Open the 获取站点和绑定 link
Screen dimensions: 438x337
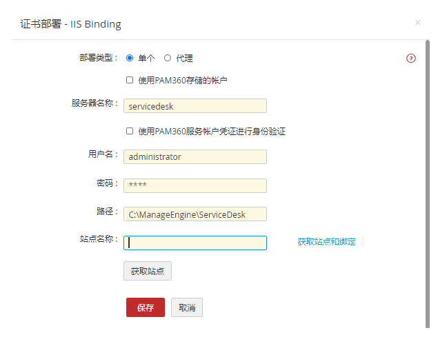point(326,242)
